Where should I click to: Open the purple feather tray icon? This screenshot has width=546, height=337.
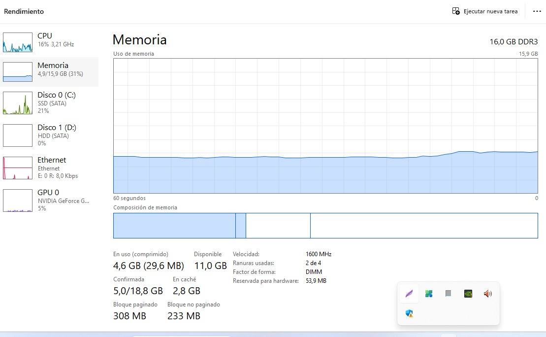[409, 294]
